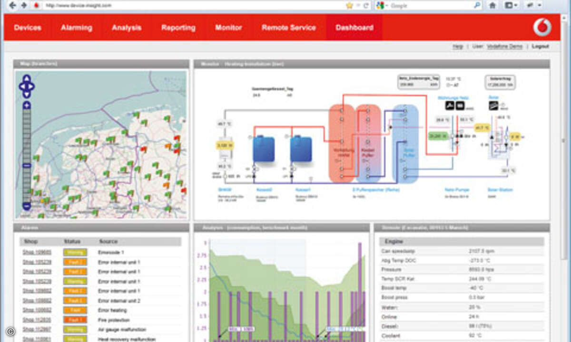Open the Reporting menu

coord(178,28)
